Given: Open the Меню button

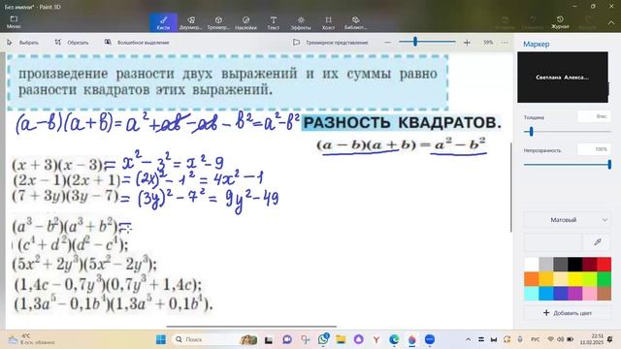Looking at the screenshot, I should [14, 22].
